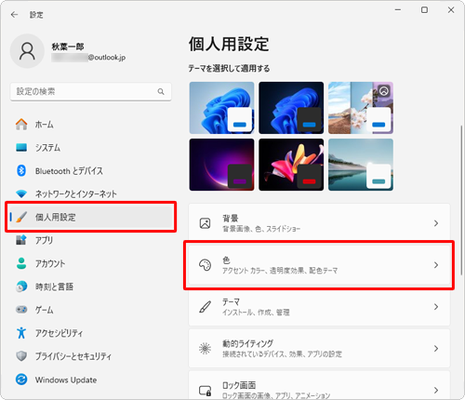
Task: Select the light blue bloom theme
Action: pyautogui.click(x=221, y=108)
